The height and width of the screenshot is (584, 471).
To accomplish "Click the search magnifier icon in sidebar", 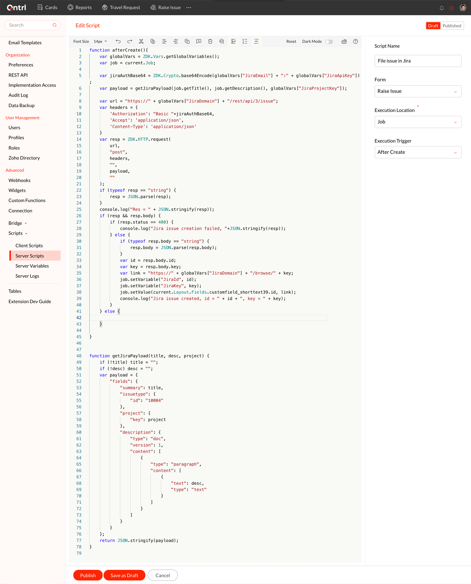I will coord(55,25).
